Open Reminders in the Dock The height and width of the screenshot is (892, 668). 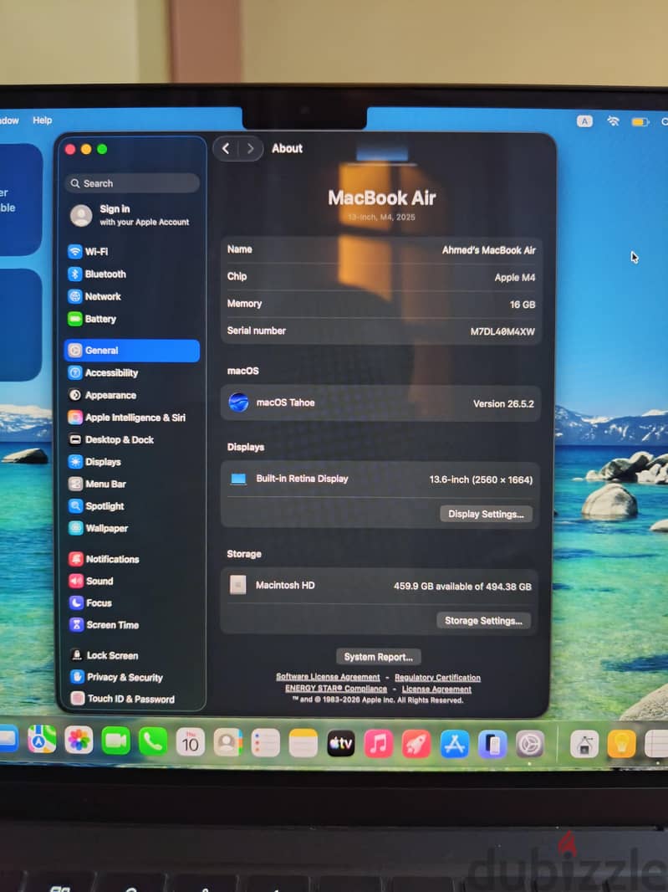[266, 743]
